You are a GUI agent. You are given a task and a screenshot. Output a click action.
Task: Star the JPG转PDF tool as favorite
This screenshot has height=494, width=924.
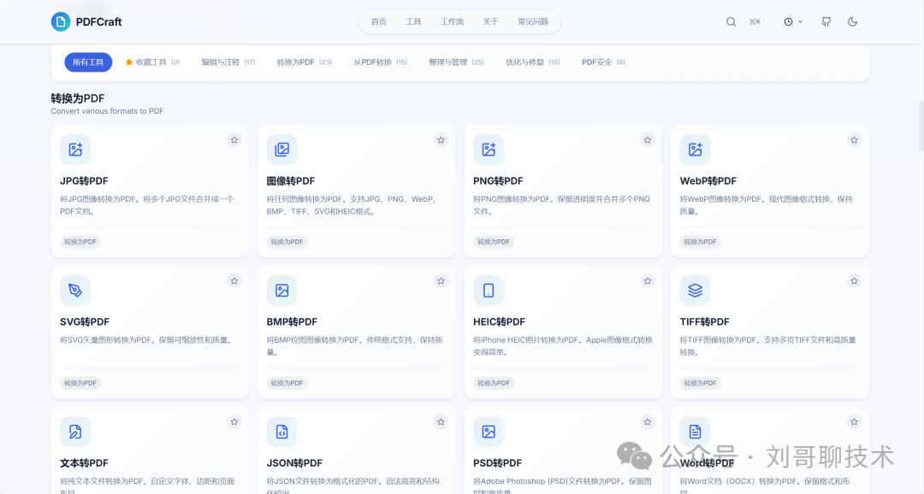click(x=234, y=139)
